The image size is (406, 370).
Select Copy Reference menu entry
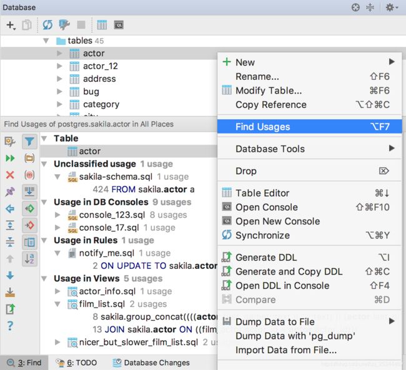[309, 105]
